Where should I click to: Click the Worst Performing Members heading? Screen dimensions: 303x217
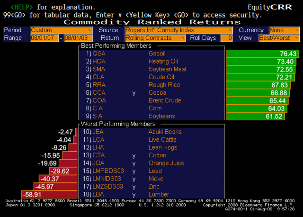pyautogui.click(x=118, y=124)
